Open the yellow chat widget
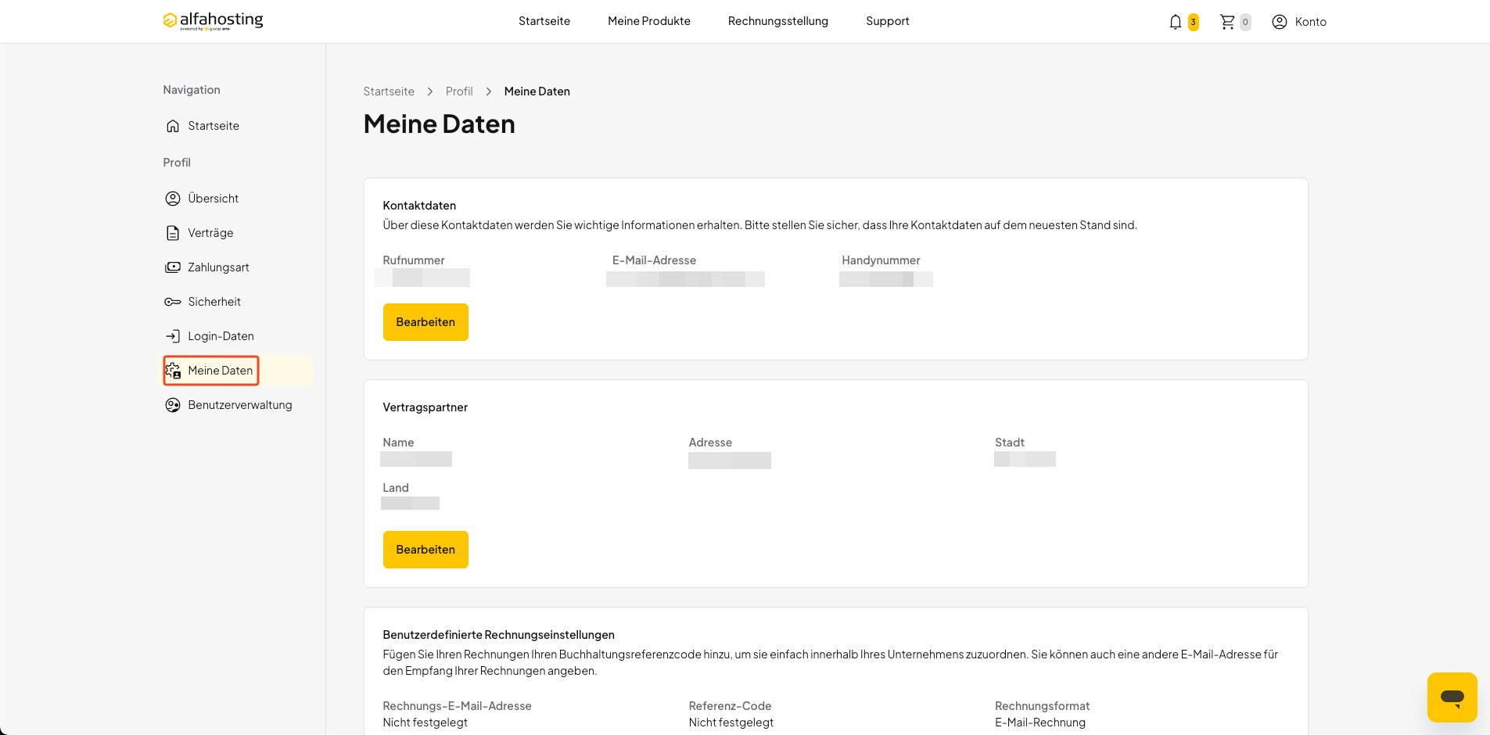1490x735 pixels. click(x=1452, y=697)
